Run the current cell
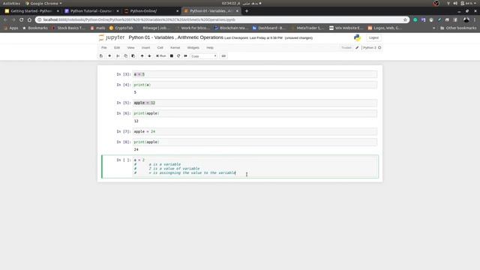Viewport: 480px width, 270px height. [161, 56]
